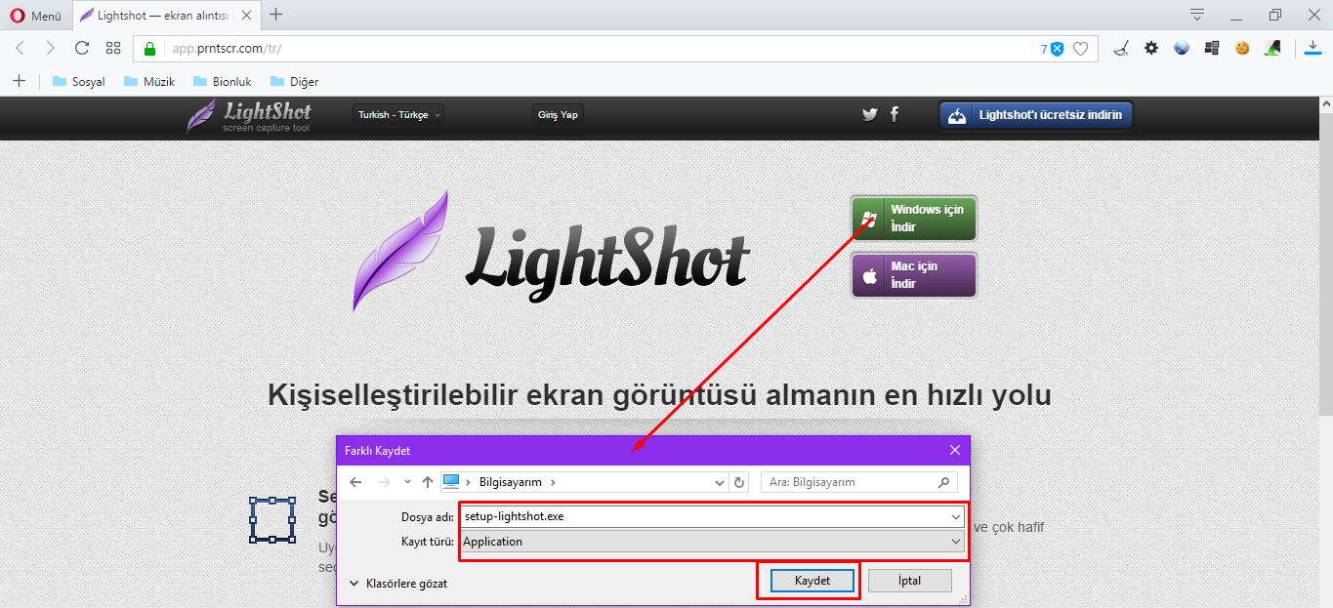
Task: Click the computer icon in path bar
Action: [451, 481]
